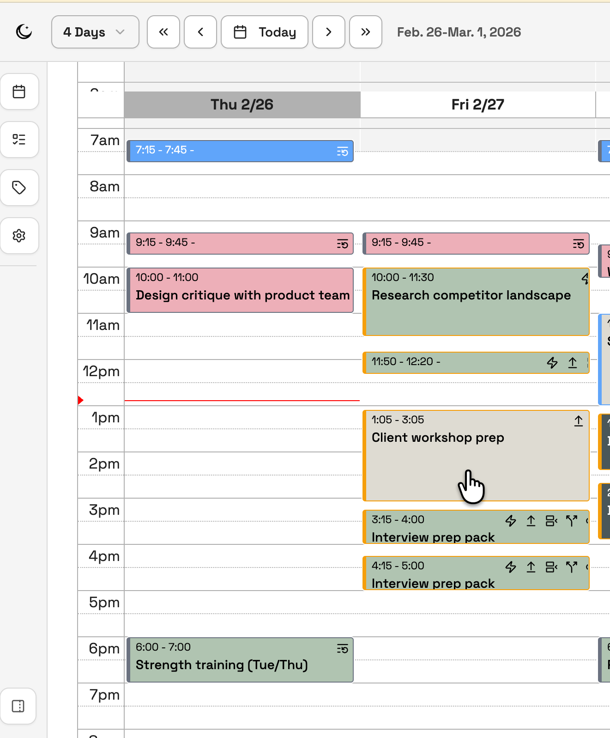
Task: Jump forward with double-right chevron button
Action: (x=366, y=32)
